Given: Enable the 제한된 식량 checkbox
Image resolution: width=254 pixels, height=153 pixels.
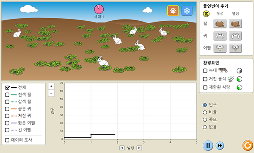Looking at the screenshot, I should (205, 87).
